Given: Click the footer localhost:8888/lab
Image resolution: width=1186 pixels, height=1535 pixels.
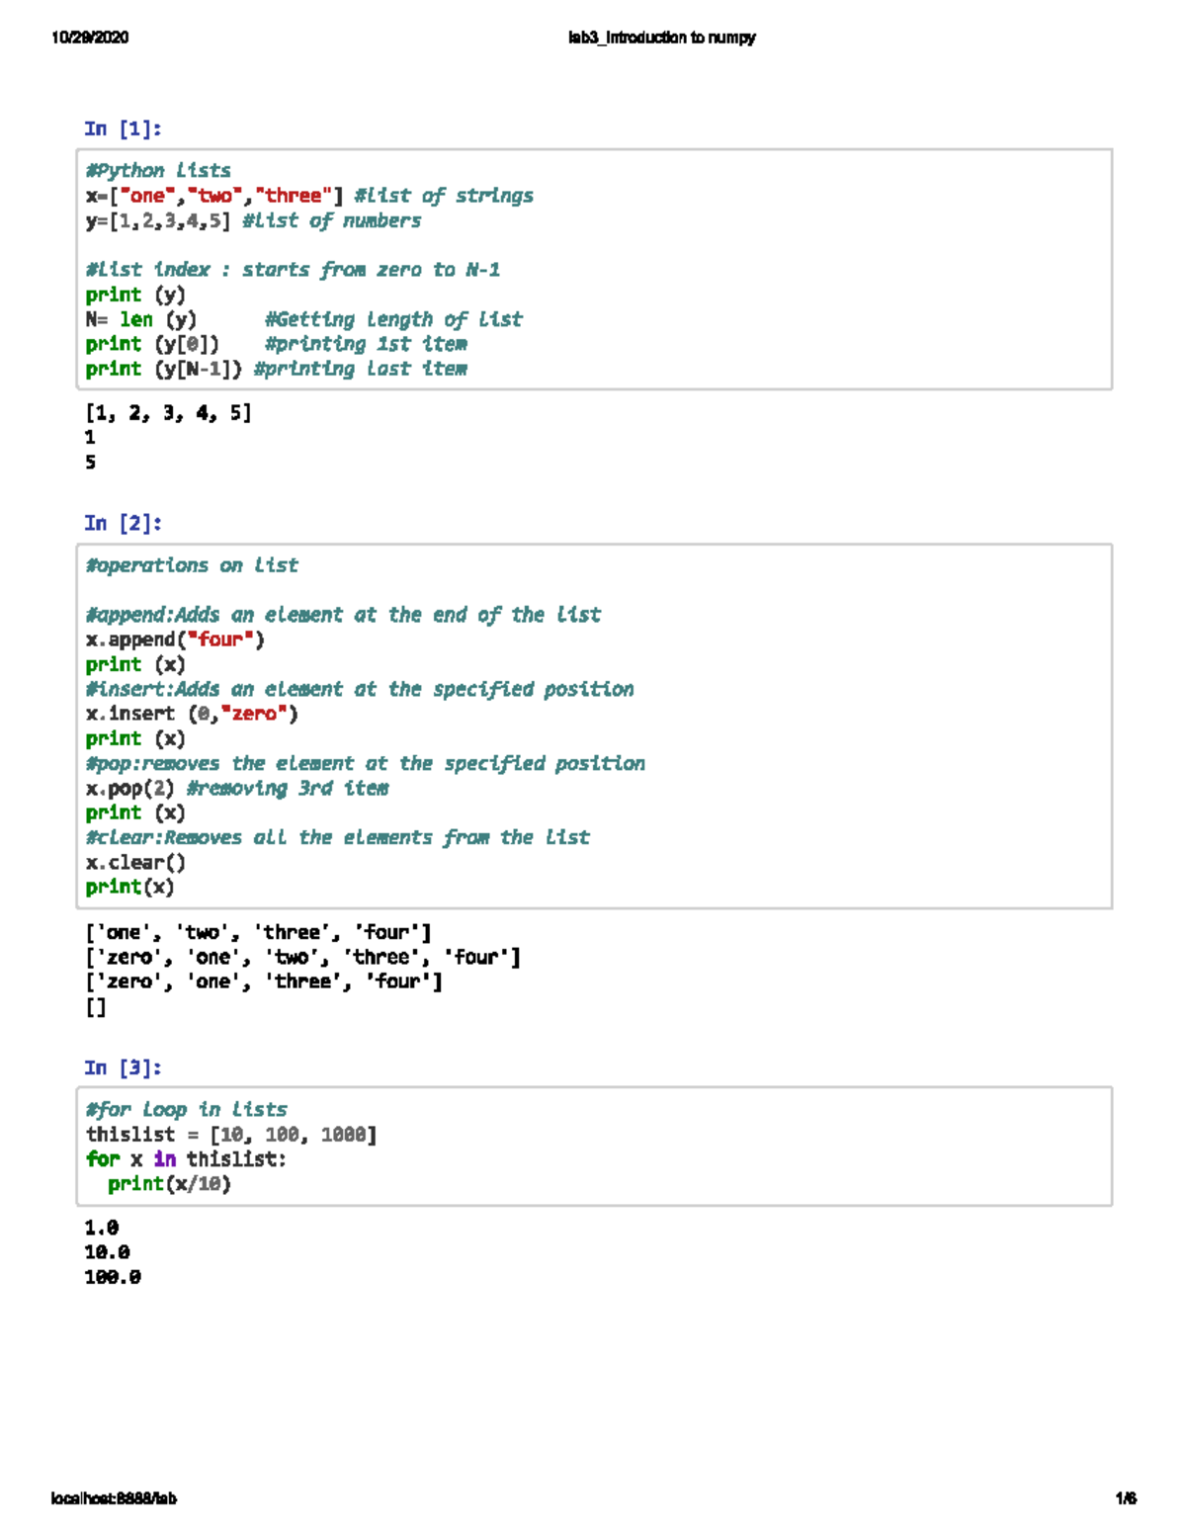Looking at the screenshot, I should (x=114, y=1498).
